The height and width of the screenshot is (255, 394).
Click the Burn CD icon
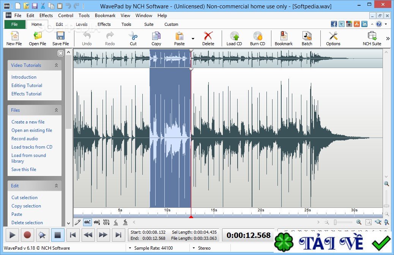tap(257, 36)
